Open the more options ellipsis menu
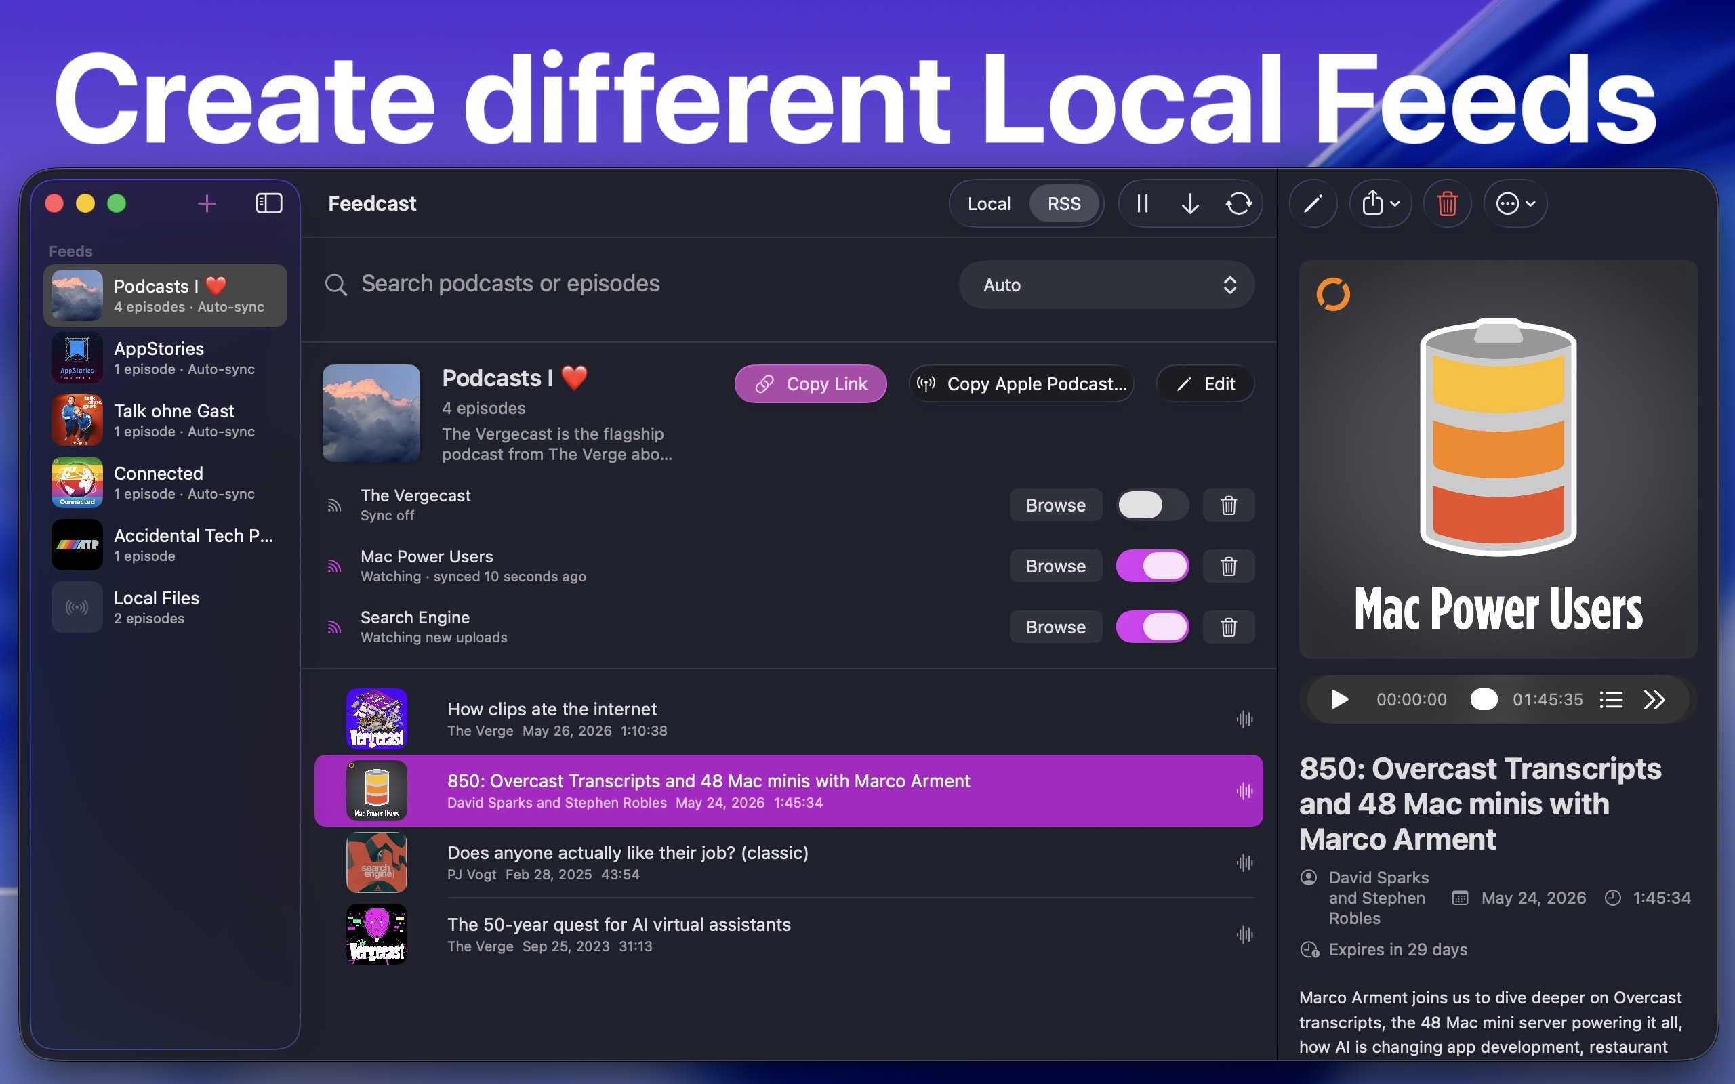Image resolution: width=1735 pixels, height=1084 pixels. click(1515, 204)
